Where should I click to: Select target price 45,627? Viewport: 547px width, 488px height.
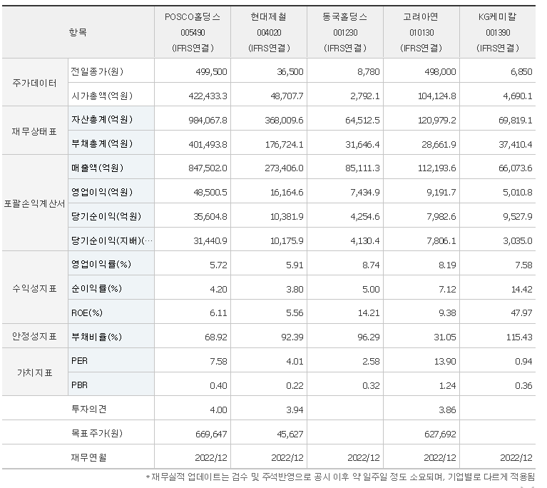[x=290, y=434]
